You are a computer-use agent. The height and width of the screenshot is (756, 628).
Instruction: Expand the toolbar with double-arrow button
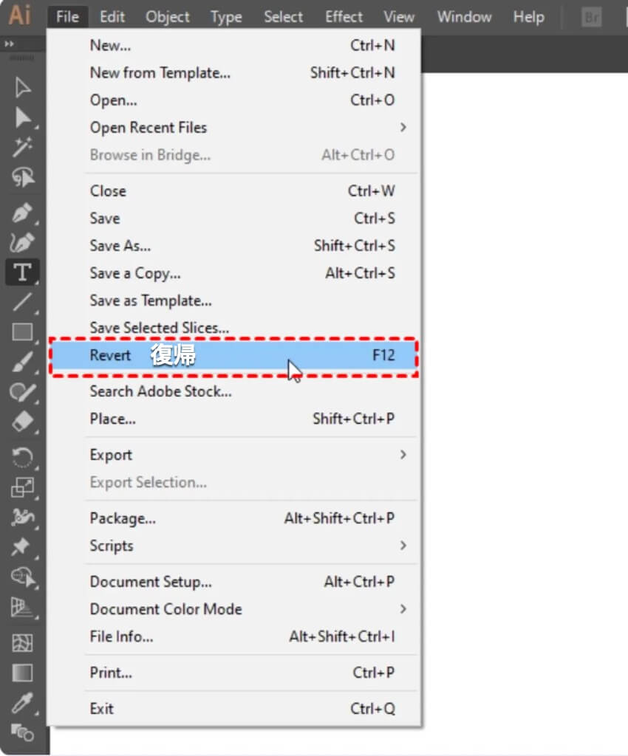pos(9,44)
